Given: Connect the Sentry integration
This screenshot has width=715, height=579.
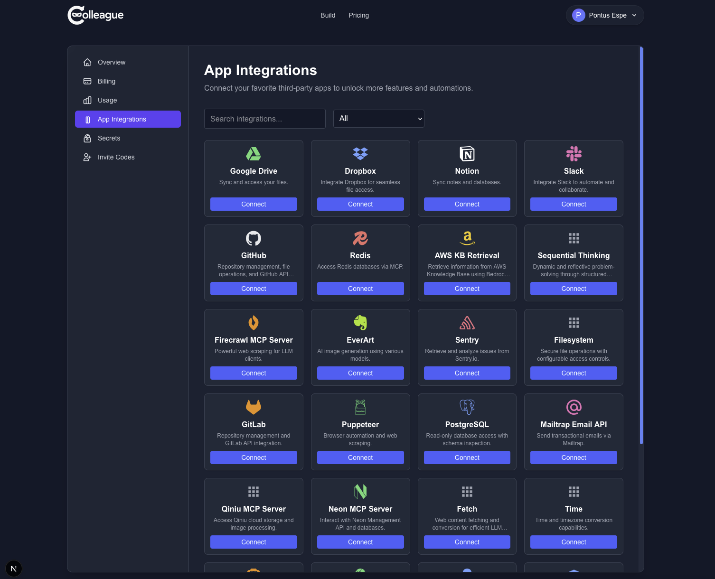Looking at the screenshot, I should (x=467, y=373).
